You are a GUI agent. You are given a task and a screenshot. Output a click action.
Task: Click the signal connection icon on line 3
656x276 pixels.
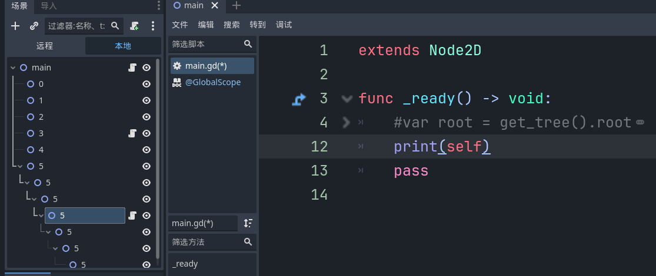[x=299, y=99]
